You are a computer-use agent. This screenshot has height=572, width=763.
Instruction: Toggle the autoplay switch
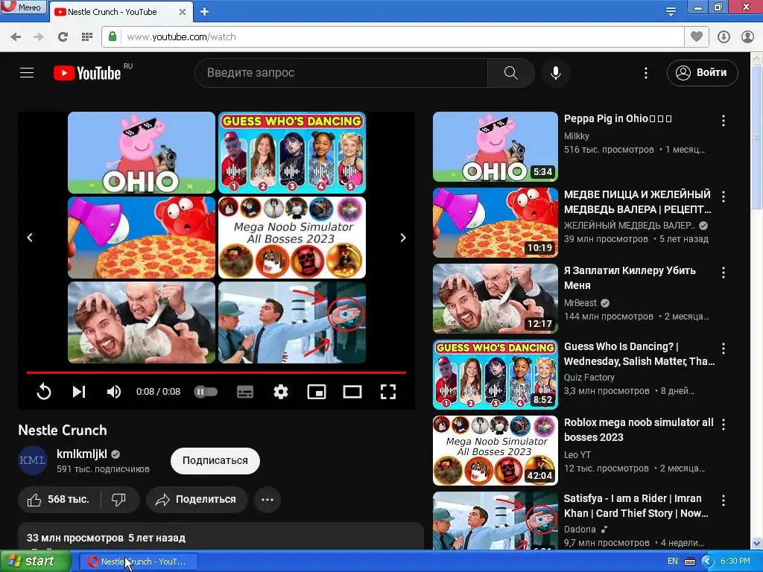click(x=206, y=392)
